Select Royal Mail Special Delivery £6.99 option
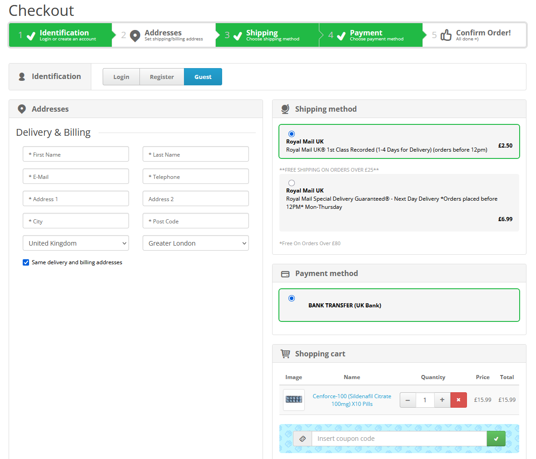The image size is (536, 459). coord(292,183)
